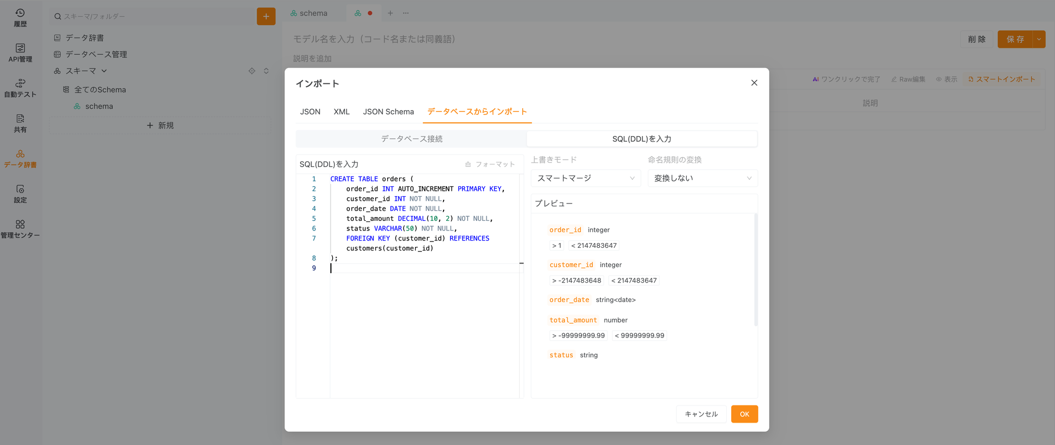1055x445 pixels.
Task: Select データベースからインポート tab
Action: coord(477,112)
